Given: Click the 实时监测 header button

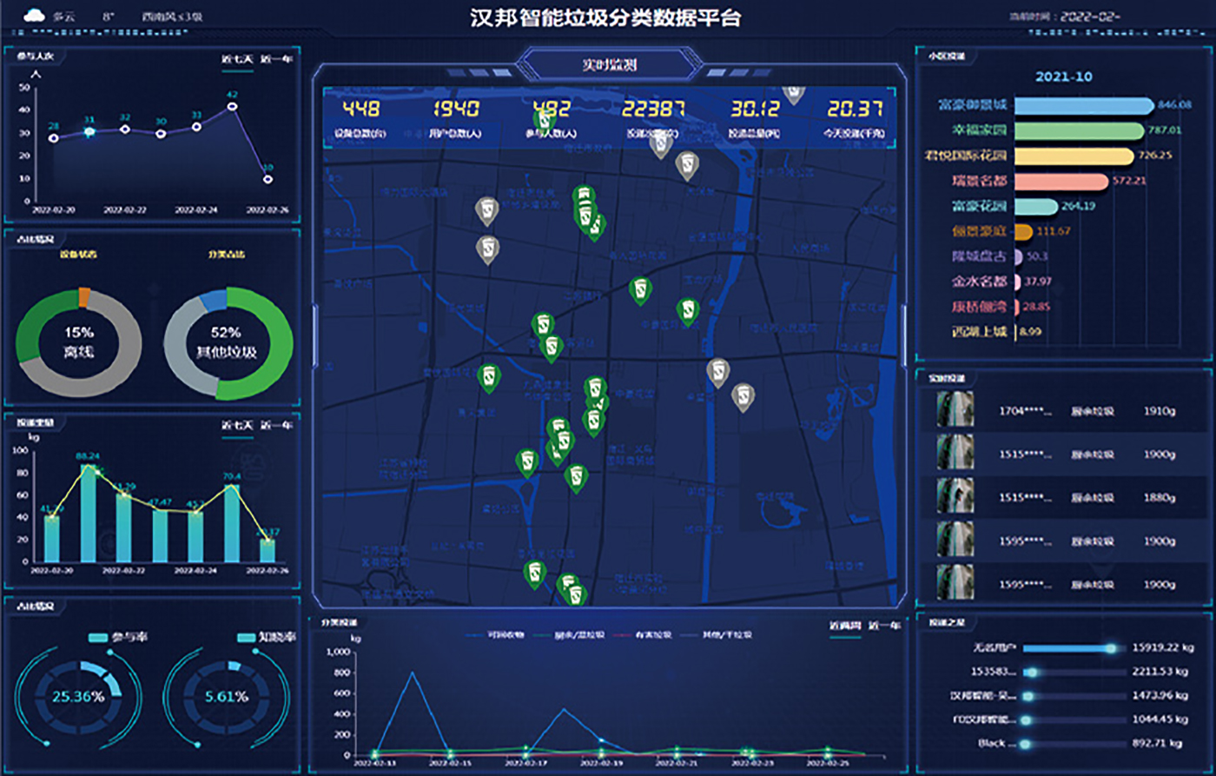Looking at the screenshot, I should point(610,64).
